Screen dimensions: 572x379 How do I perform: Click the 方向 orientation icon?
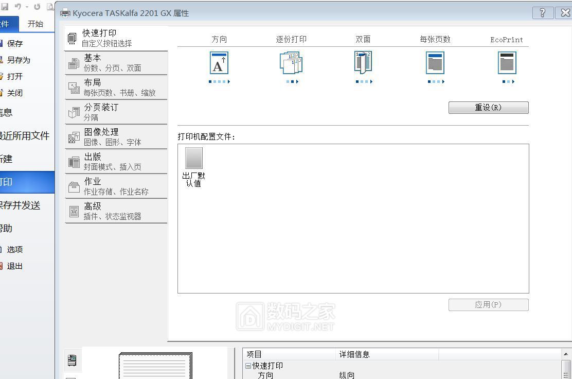(219, 63)
